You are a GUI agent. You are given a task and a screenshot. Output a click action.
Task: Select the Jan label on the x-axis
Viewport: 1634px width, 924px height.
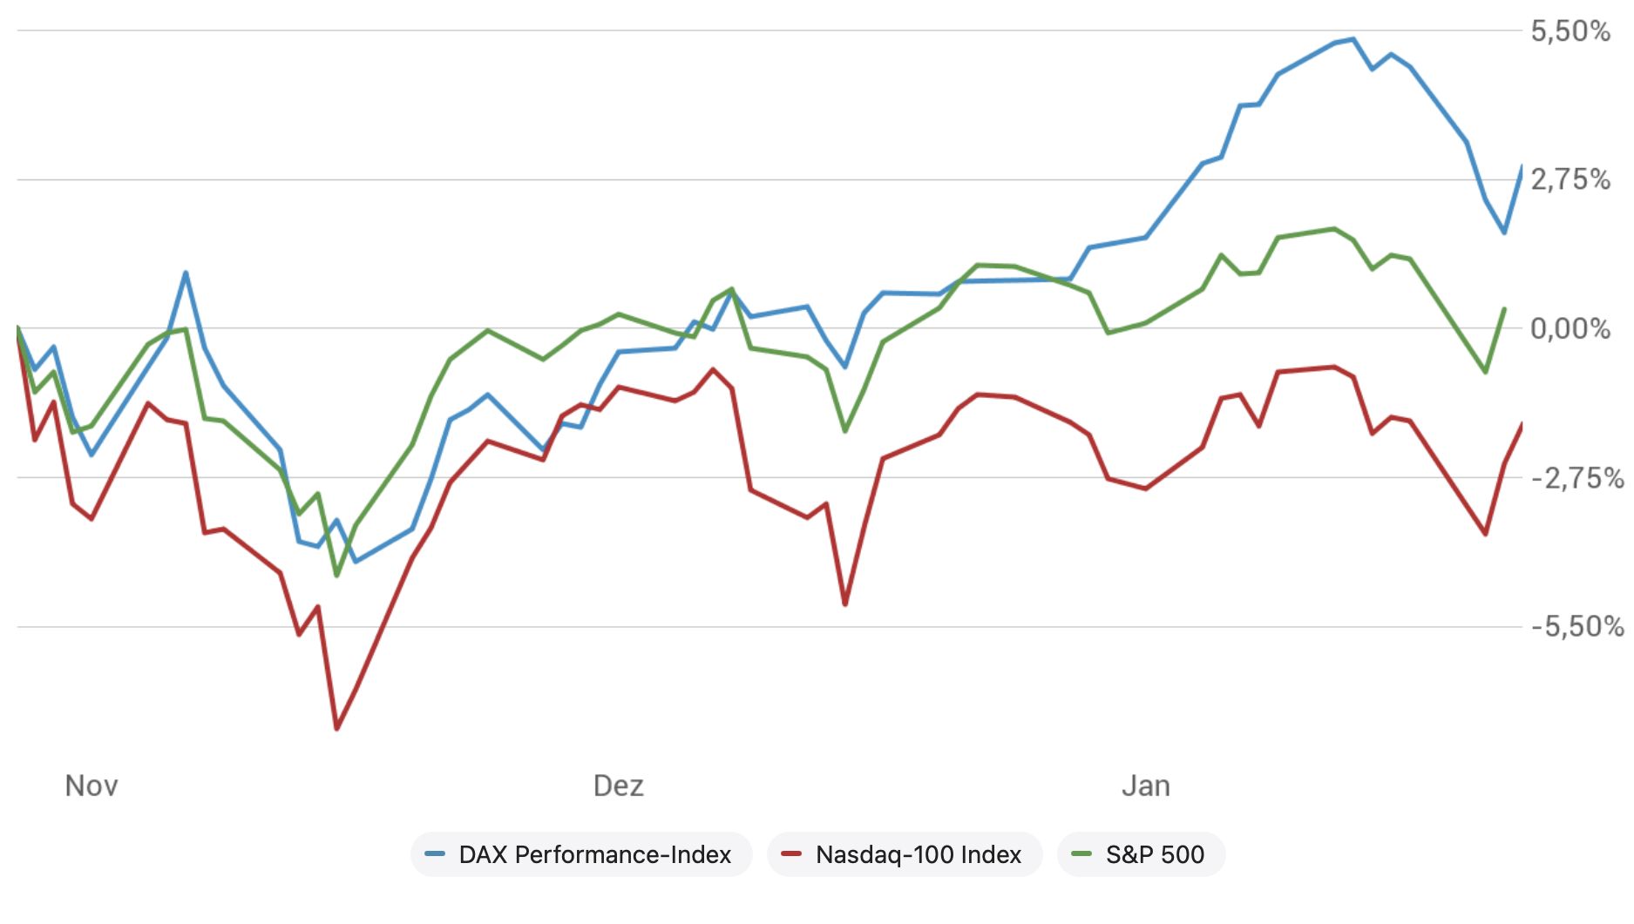[x=1145, y=786]
